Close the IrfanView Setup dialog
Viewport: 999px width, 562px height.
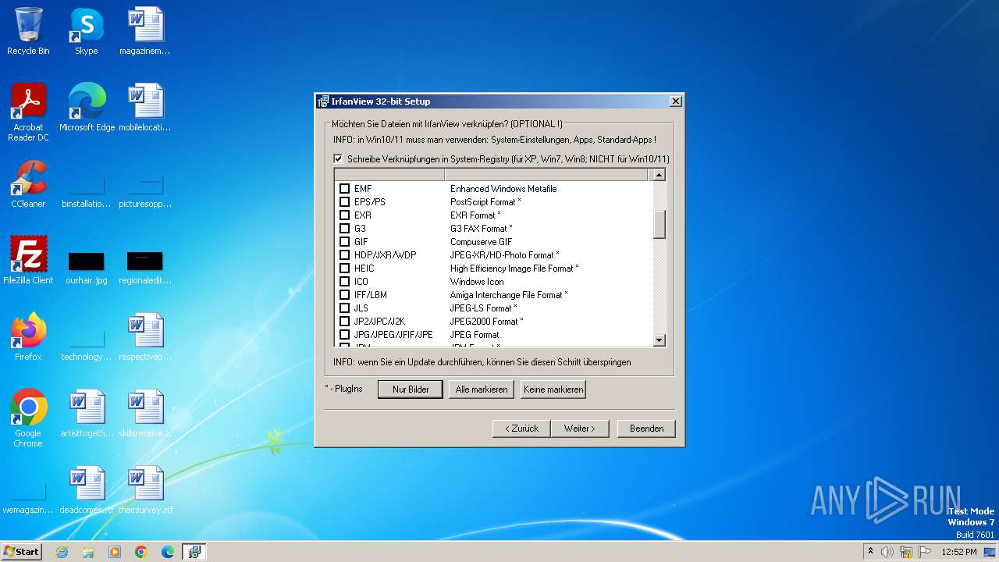676,101
